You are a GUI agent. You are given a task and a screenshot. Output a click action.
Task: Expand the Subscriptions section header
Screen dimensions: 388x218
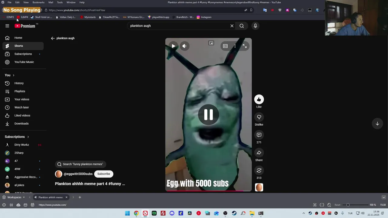click(x=17, y=137)
